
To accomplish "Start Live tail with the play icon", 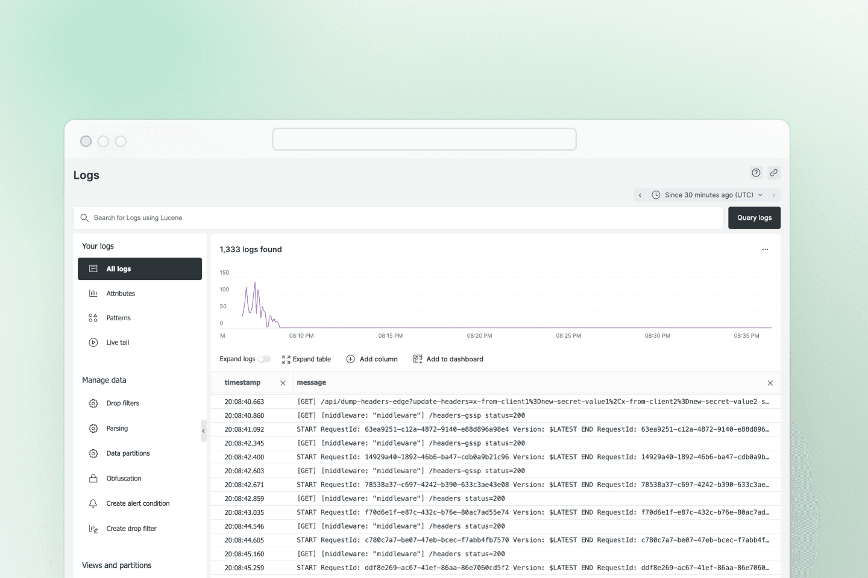I will [93, 343].
